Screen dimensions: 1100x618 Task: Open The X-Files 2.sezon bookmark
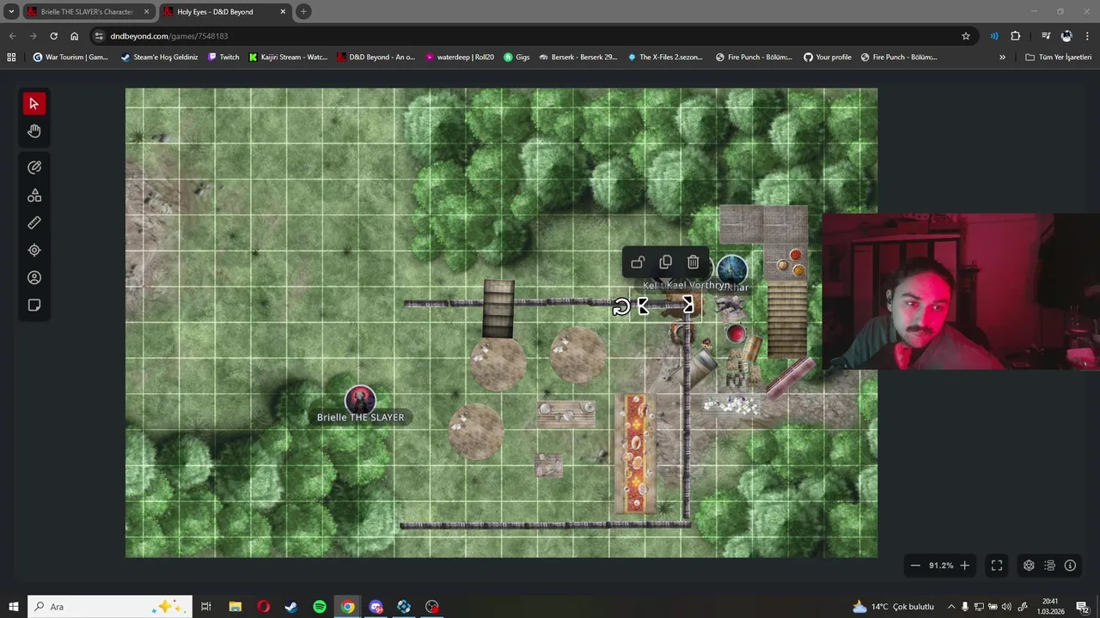click(665, 58)
